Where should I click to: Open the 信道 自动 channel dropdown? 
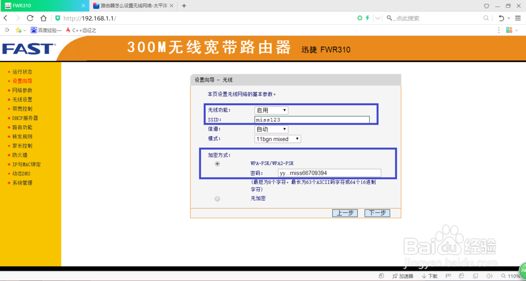[271, 129]
